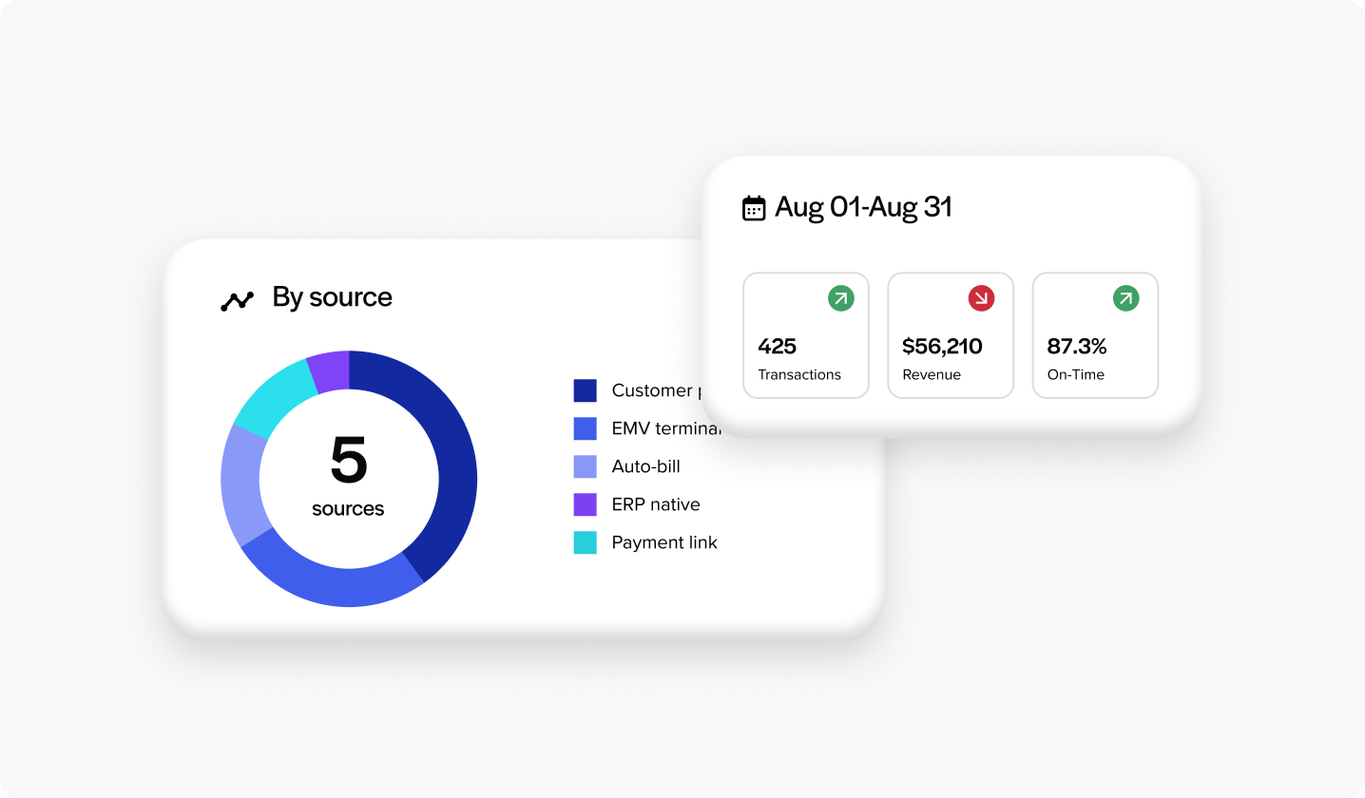1365x798 pixels.
Task: Click the Payment link legend square
Action: [584, 542]
